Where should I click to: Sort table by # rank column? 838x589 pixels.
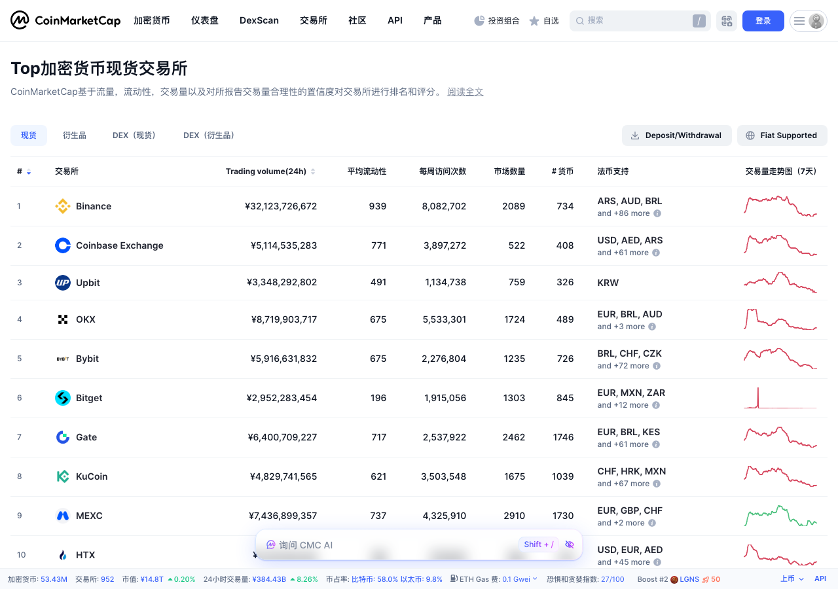click(x=24, y=171)
